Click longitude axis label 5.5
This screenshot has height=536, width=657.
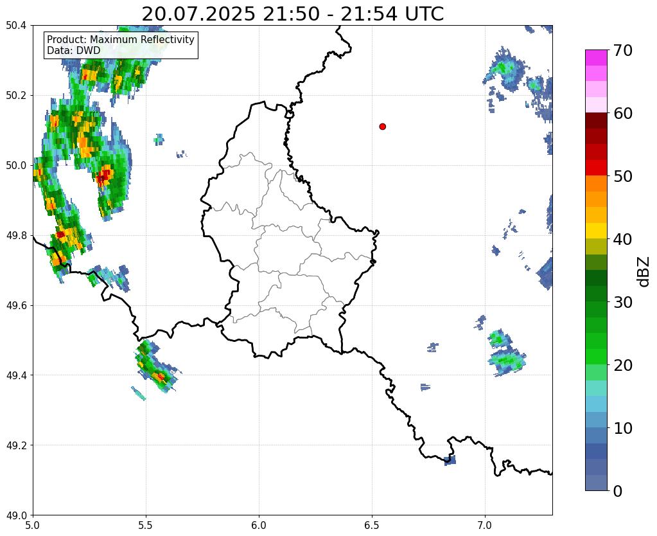[146, 525]
